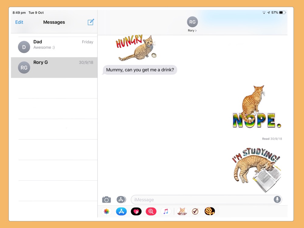
Task: Tap the microphone dictation icon
Action: click(277, 199)
